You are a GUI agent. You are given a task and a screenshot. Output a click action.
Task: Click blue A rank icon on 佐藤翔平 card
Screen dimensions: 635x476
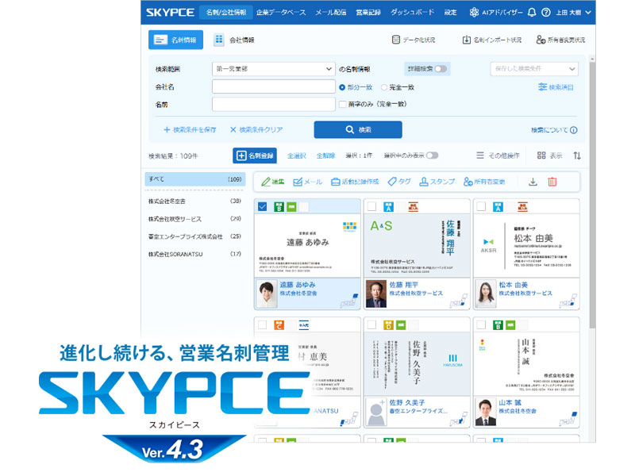click(x=388, y=207)
